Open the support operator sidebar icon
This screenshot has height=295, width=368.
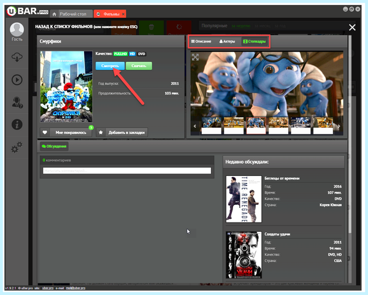click(17, 102)
